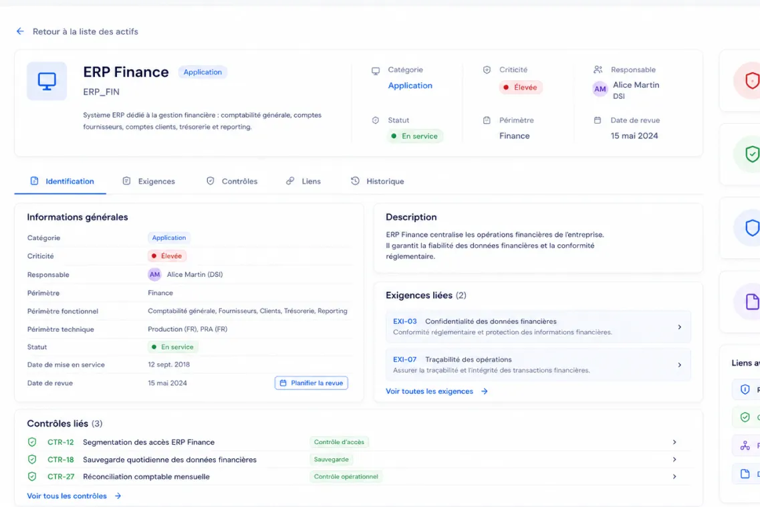Click the Catégorie monitor icon in header
760x507 pixels.
point(376,71)
